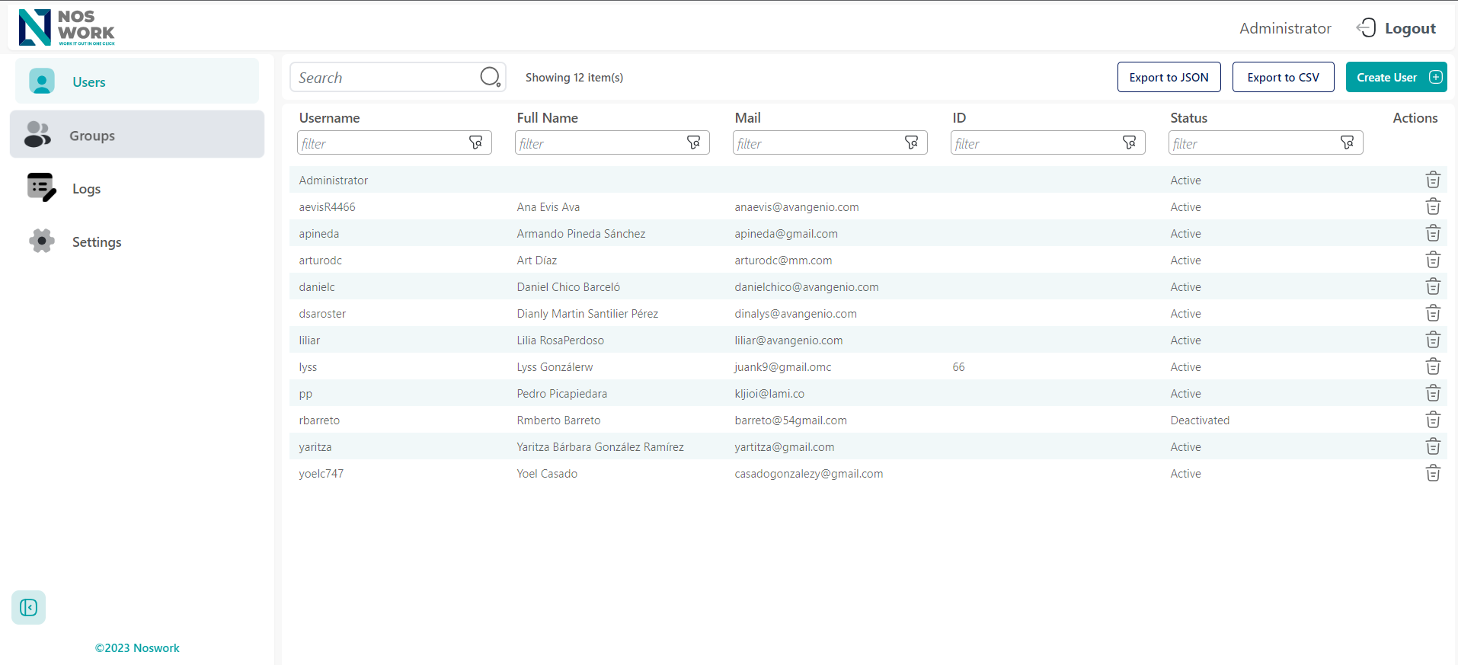
Task: Click dinalys@avangenio.com mail cell
Action: pyautogui.click(x=795, y=314)
